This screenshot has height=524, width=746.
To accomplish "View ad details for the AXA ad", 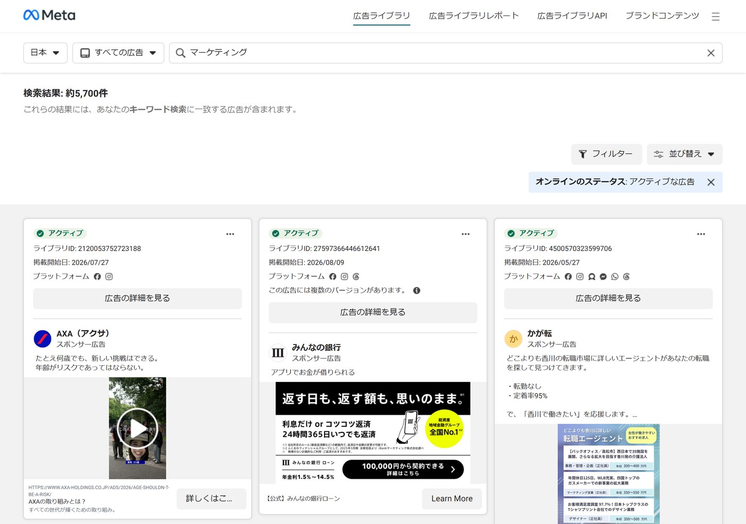I will pos(137,298).
